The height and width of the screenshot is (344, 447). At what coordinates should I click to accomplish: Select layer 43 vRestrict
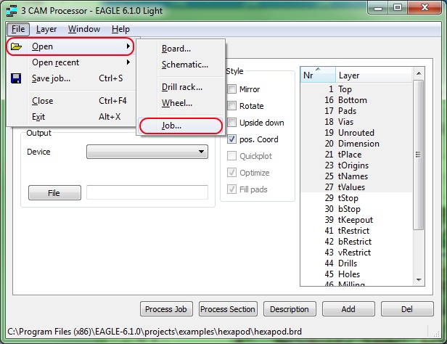356,253
